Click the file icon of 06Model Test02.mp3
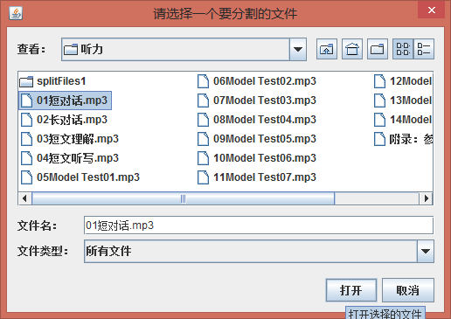This screenshot has height=319, width=451. tap(204, 81)
